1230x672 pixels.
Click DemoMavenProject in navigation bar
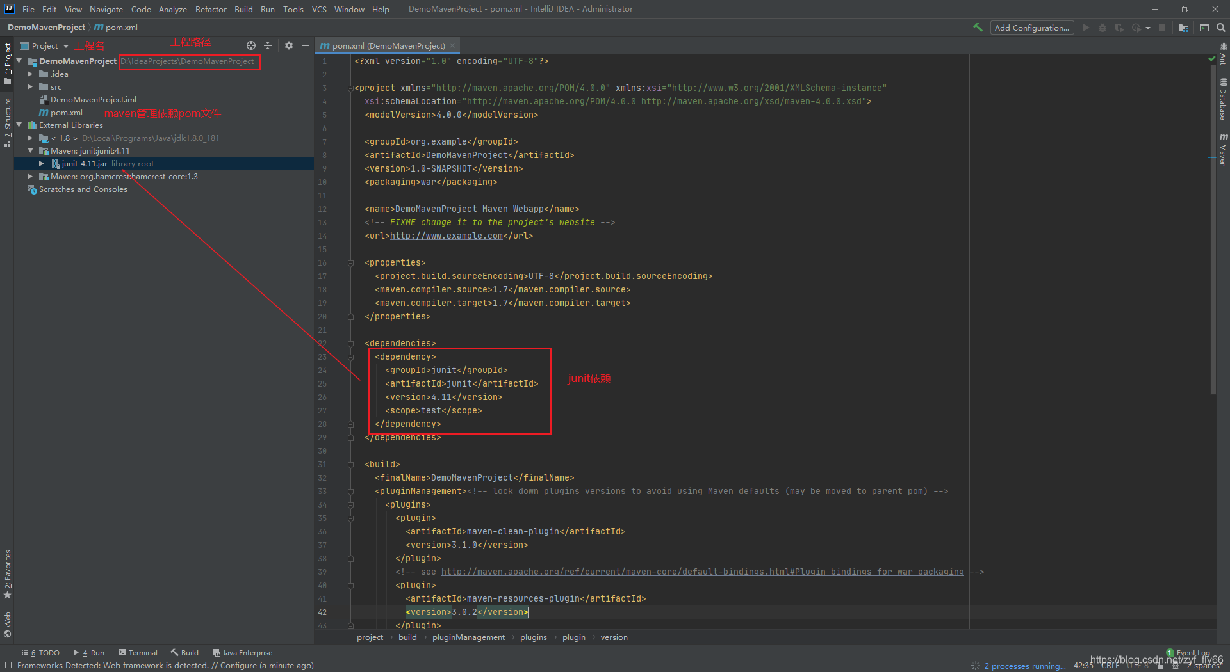(46, 28)
